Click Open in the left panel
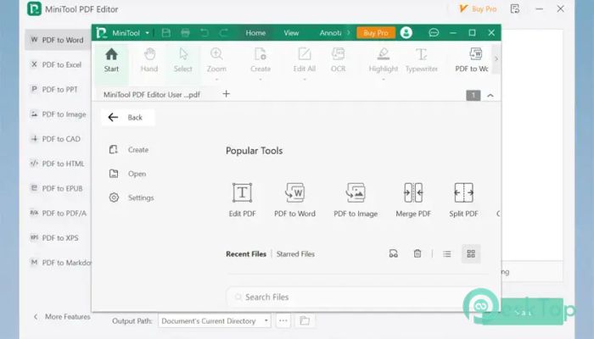The width and height of the screenshot is (594, 339). 127,174
